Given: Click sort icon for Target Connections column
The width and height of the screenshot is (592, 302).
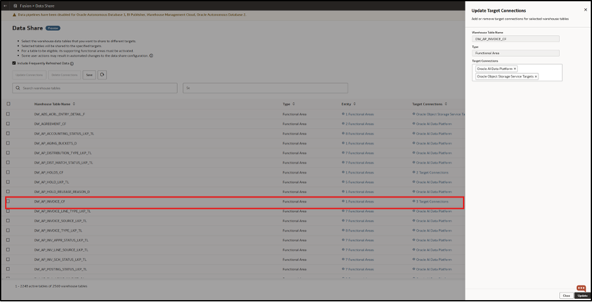Looking at the screenshot, I should click(445, 104).
